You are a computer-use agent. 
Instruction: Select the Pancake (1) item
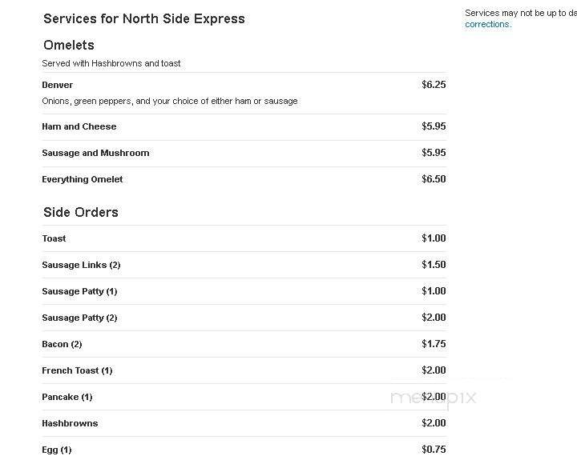point(67,397)
